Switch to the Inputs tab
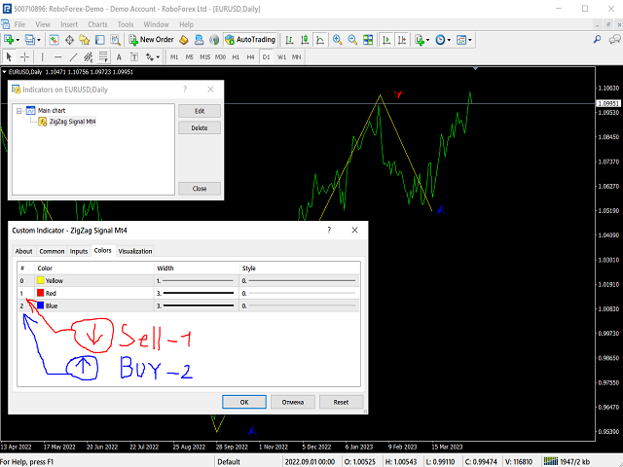The height and width of the screenshot is (467, 623). (x=79, y=251)
